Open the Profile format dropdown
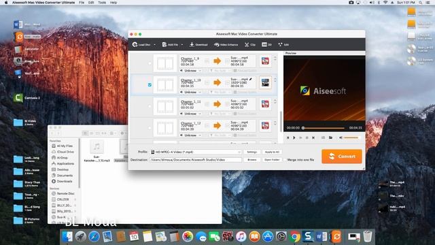The width and height of the screenshot is (435, 245). 196,152
